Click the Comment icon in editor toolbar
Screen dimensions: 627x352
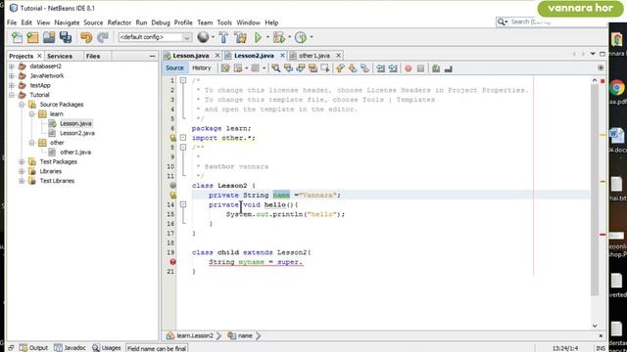(x=436, y=68)
